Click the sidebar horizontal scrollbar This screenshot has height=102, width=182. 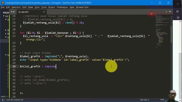coord(3,96)
